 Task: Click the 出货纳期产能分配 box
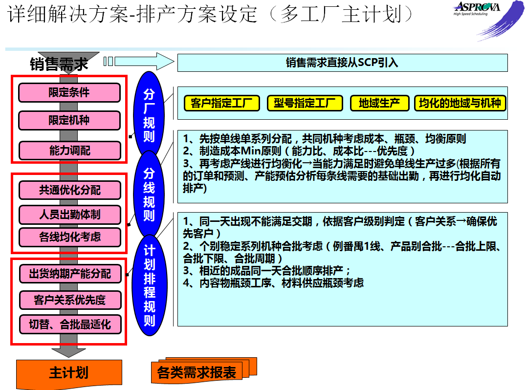[70, 274]
